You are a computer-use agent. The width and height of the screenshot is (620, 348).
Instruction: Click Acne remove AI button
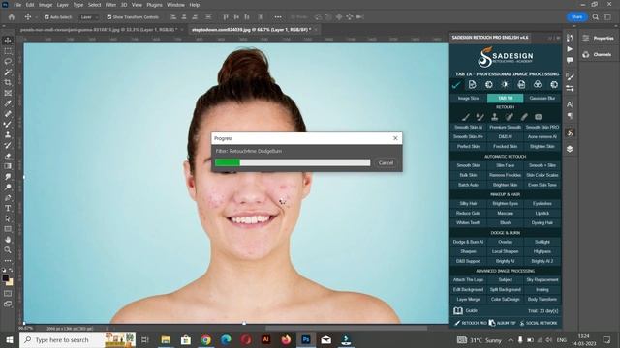(x=542, y=136)
